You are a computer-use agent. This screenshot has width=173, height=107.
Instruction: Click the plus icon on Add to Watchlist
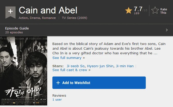(58, 83)
